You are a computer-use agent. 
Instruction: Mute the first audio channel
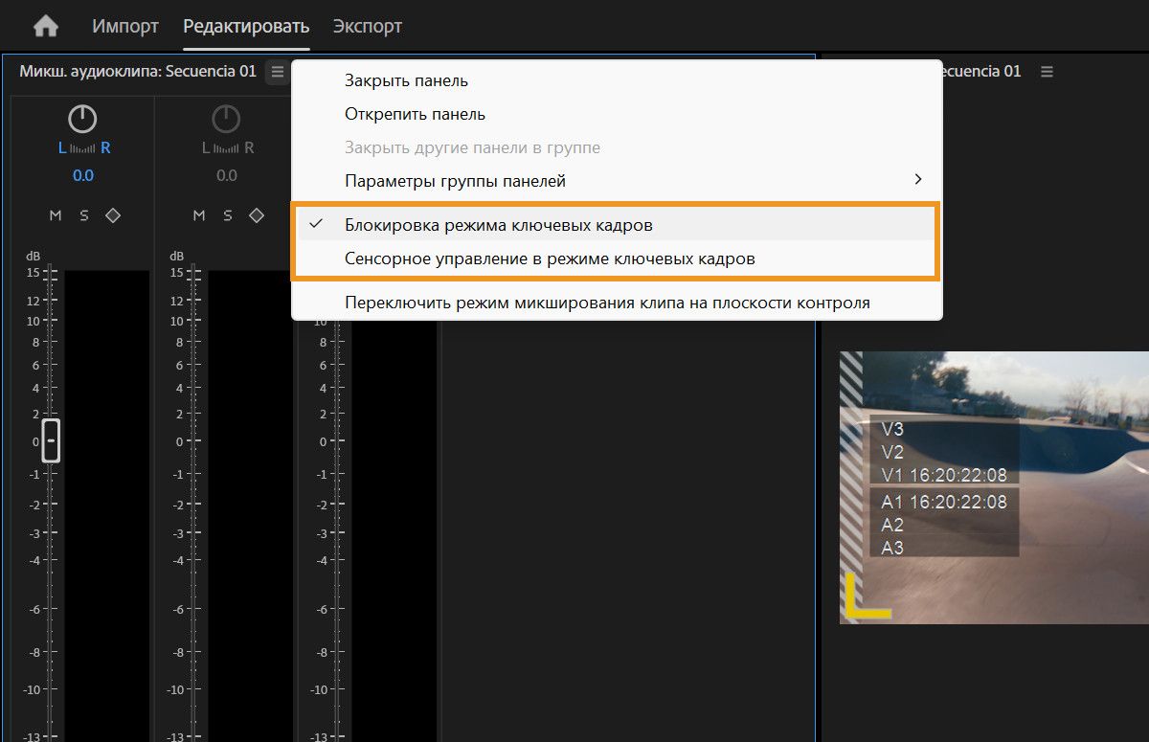coord(56,215)
